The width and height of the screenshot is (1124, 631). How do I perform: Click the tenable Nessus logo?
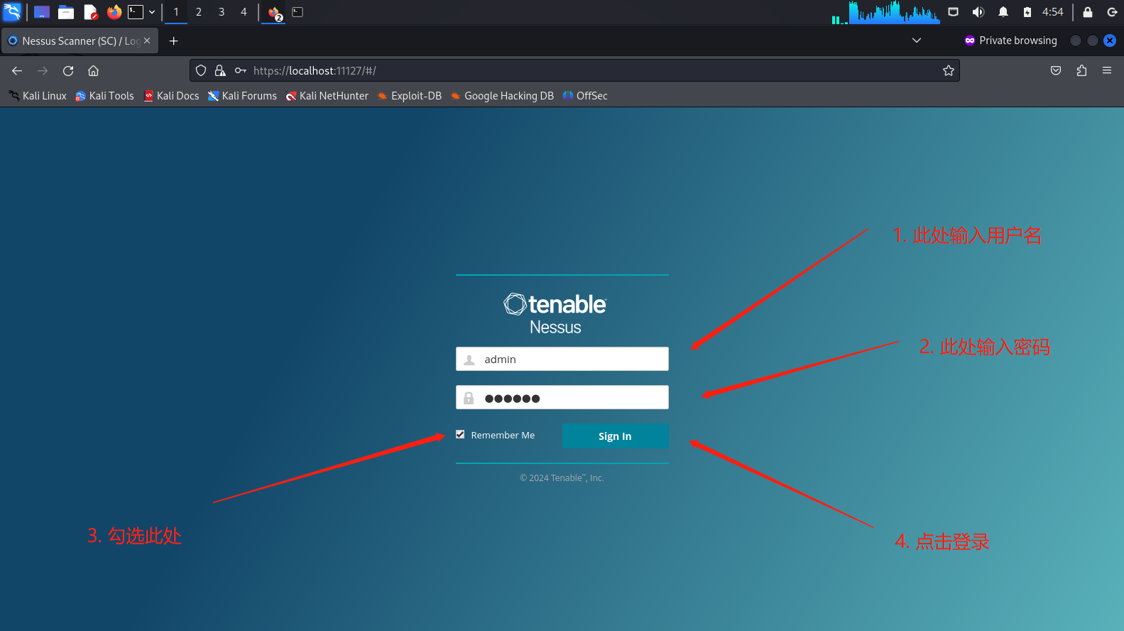coord(555,313)
